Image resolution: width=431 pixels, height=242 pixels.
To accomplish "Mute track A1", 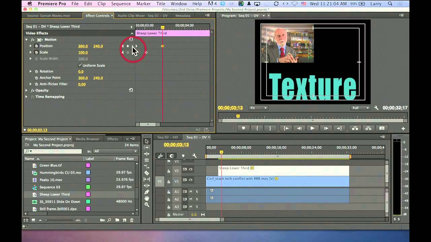I will (191, 192).
